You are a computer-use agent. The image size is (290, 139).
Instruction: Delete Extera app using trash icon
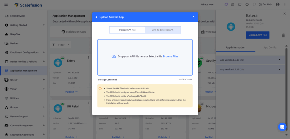pyautogui.click(x=283, y=35)
